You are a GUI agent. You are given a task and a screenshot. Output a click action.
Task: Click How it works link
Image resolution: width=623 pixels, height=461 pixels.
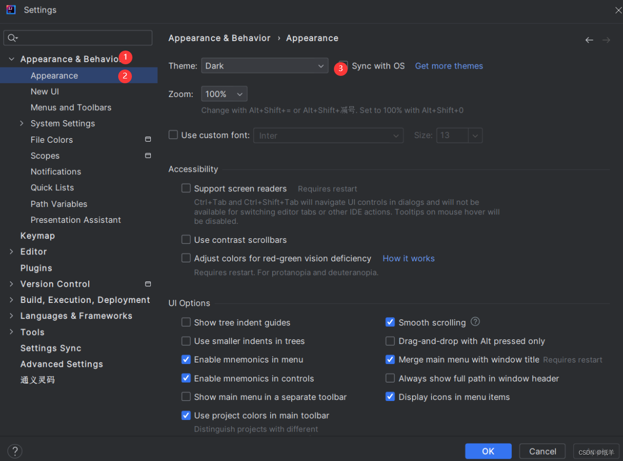pyautogui.click(x=408, y=258)
